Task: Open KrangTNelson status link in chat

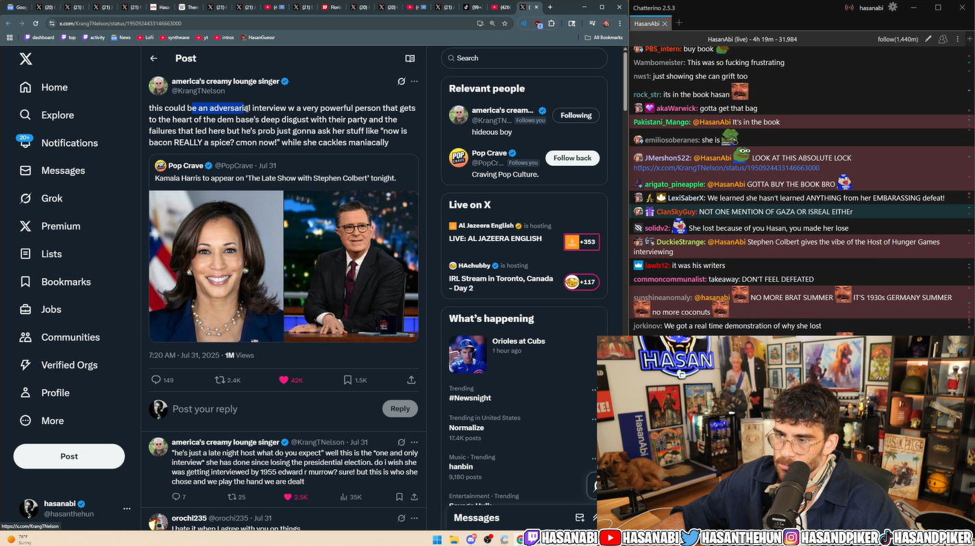Action: (726, 168)
